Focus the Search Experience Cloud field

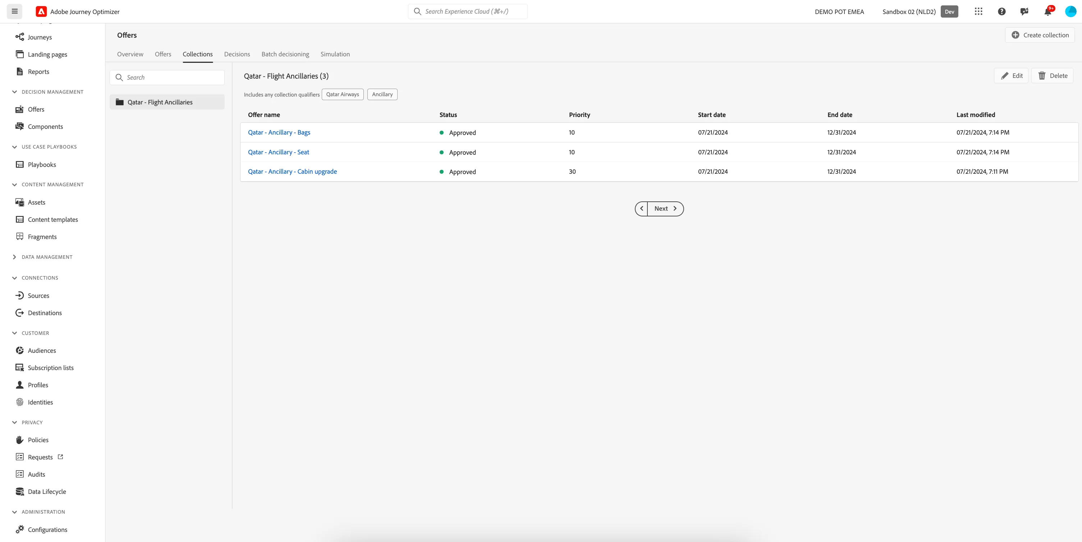pos(468,11)
